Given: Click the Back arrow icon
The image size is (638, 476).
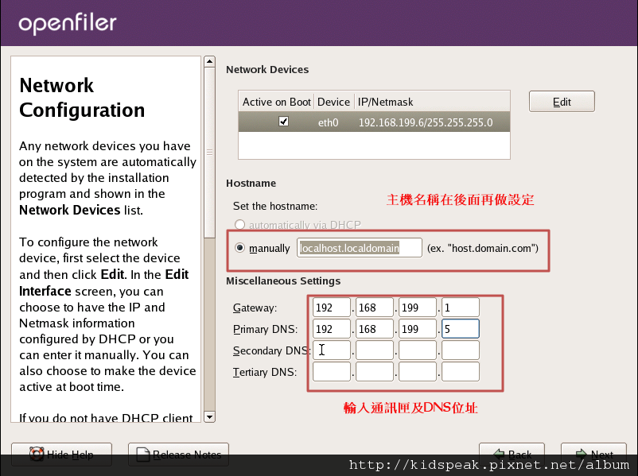Looking at the screenshot, I should (499, 454).
